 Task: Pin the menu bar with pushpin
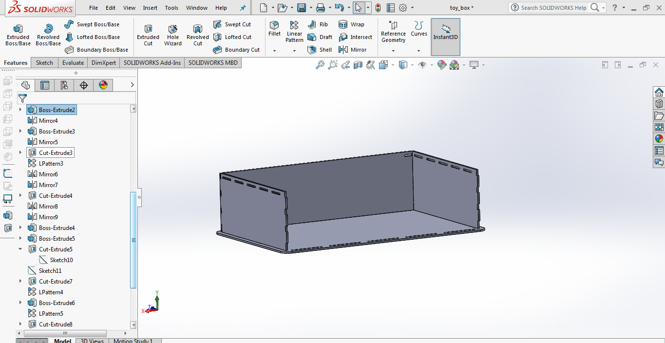tap(243, 8)
